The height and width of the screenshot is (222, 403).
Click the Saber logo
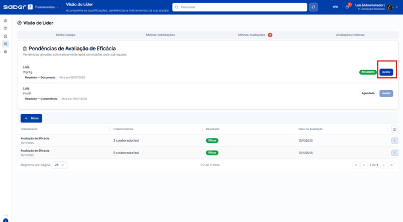click(17, 7)
